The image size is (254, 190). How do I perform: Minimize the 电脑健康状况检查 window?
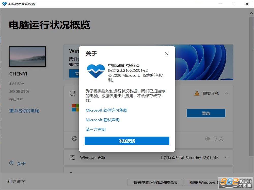click(220, 4)
